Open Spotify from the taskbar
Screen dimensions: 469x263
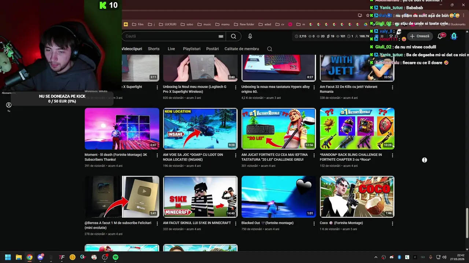tap(115, 257)
